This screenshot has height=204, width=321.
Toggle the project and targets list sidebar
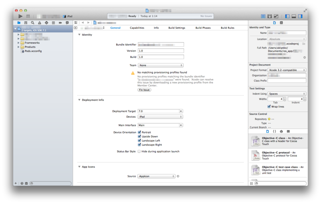pyautogui.click(x=75, y=28)
